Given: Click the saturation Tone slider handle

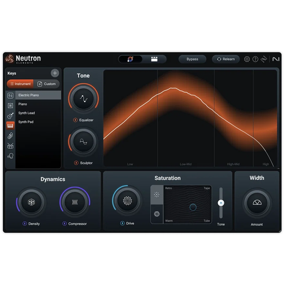Looking at the screenshot, I should tap(221, 203).
